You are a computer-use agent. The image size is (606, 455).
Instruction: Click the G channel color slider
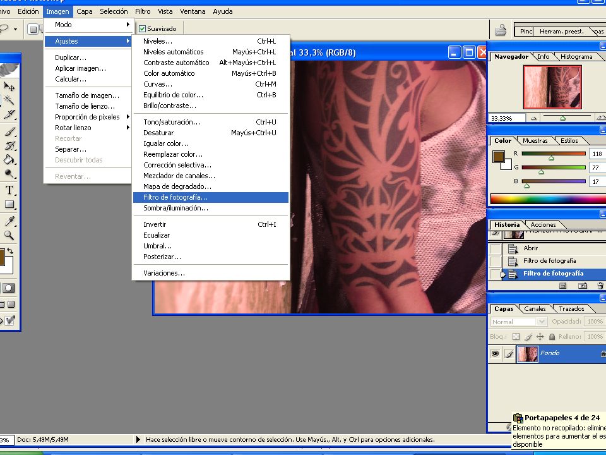tap(554, 167)
